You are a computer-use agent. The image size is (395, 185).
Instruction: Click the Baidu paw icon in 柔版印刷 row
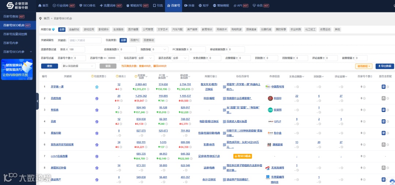pos(97,133)
